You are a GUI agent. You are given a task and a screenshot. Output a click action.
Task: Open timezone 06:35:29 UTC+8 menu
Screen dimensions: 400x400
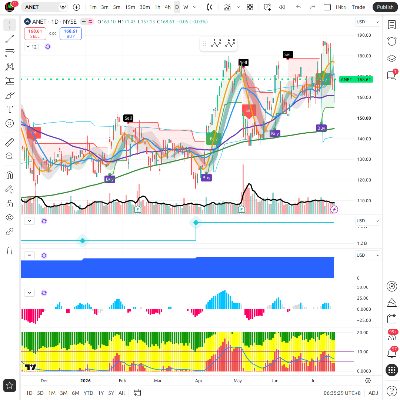(342, 393)
